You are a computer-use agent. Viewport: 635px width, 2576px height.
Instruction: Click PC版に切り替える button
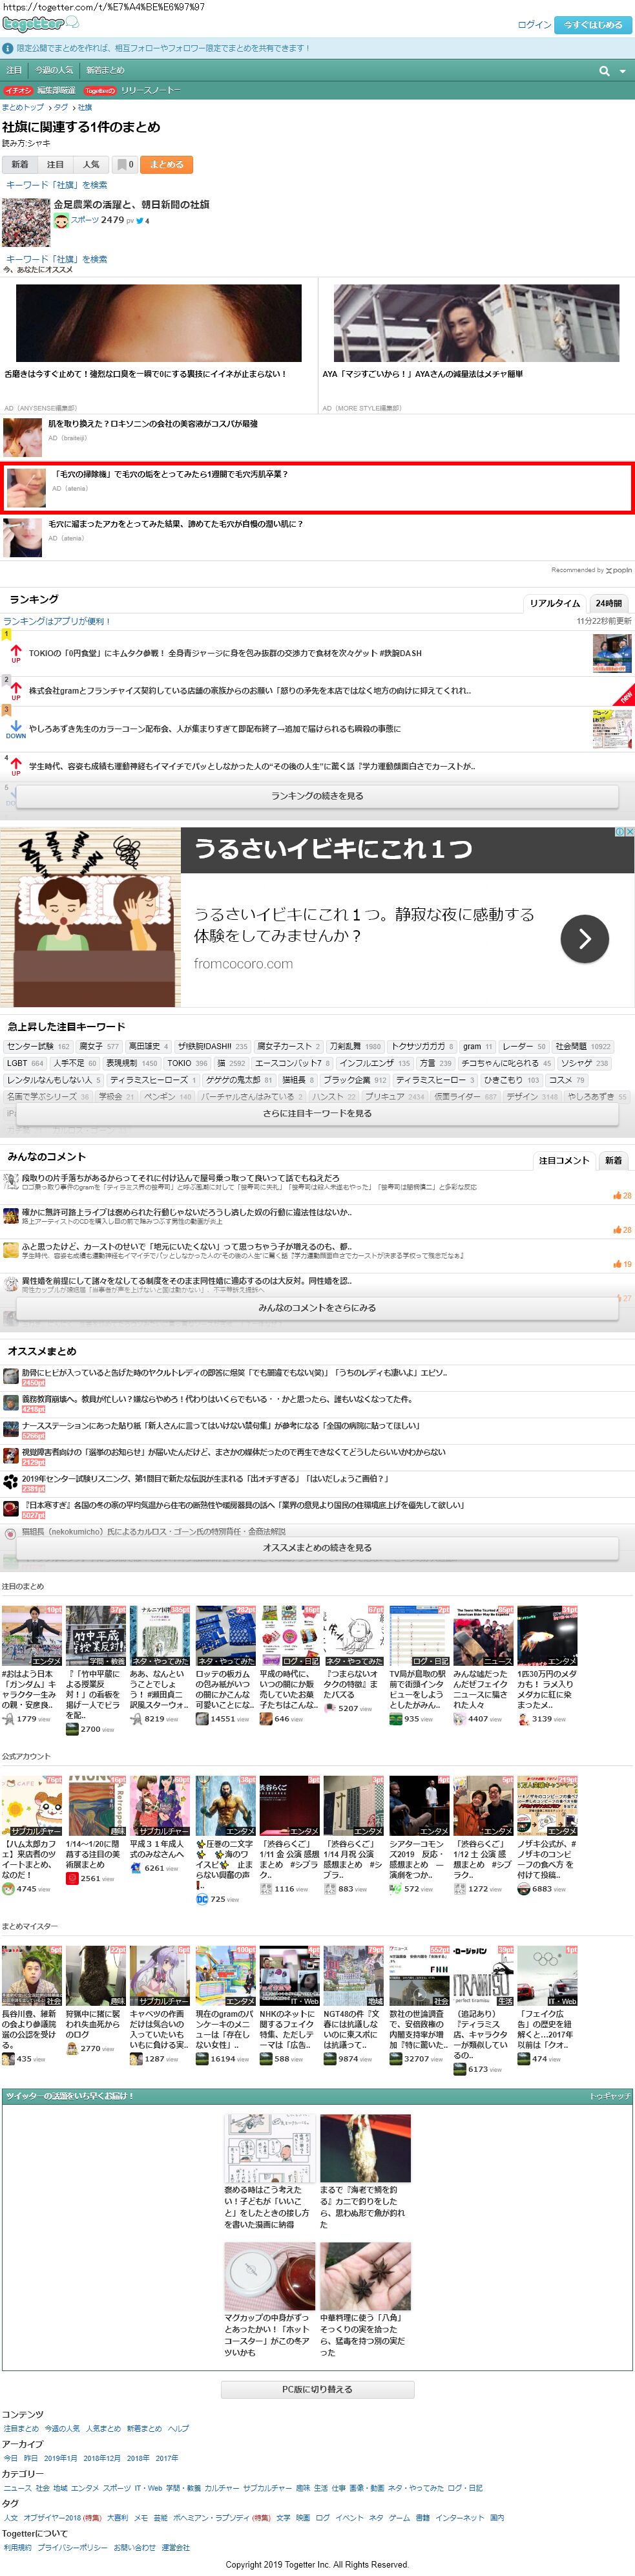317,2389
